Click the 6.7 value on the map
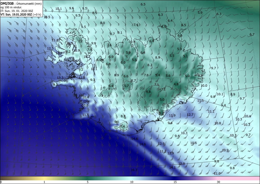260x184 pixels. (252, 35)
